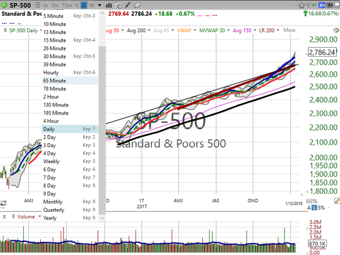Image resolution: width=340 pixels, height=255 pixels.
Task: Flag the symbol with the flag icon
Action: (309, 6)
